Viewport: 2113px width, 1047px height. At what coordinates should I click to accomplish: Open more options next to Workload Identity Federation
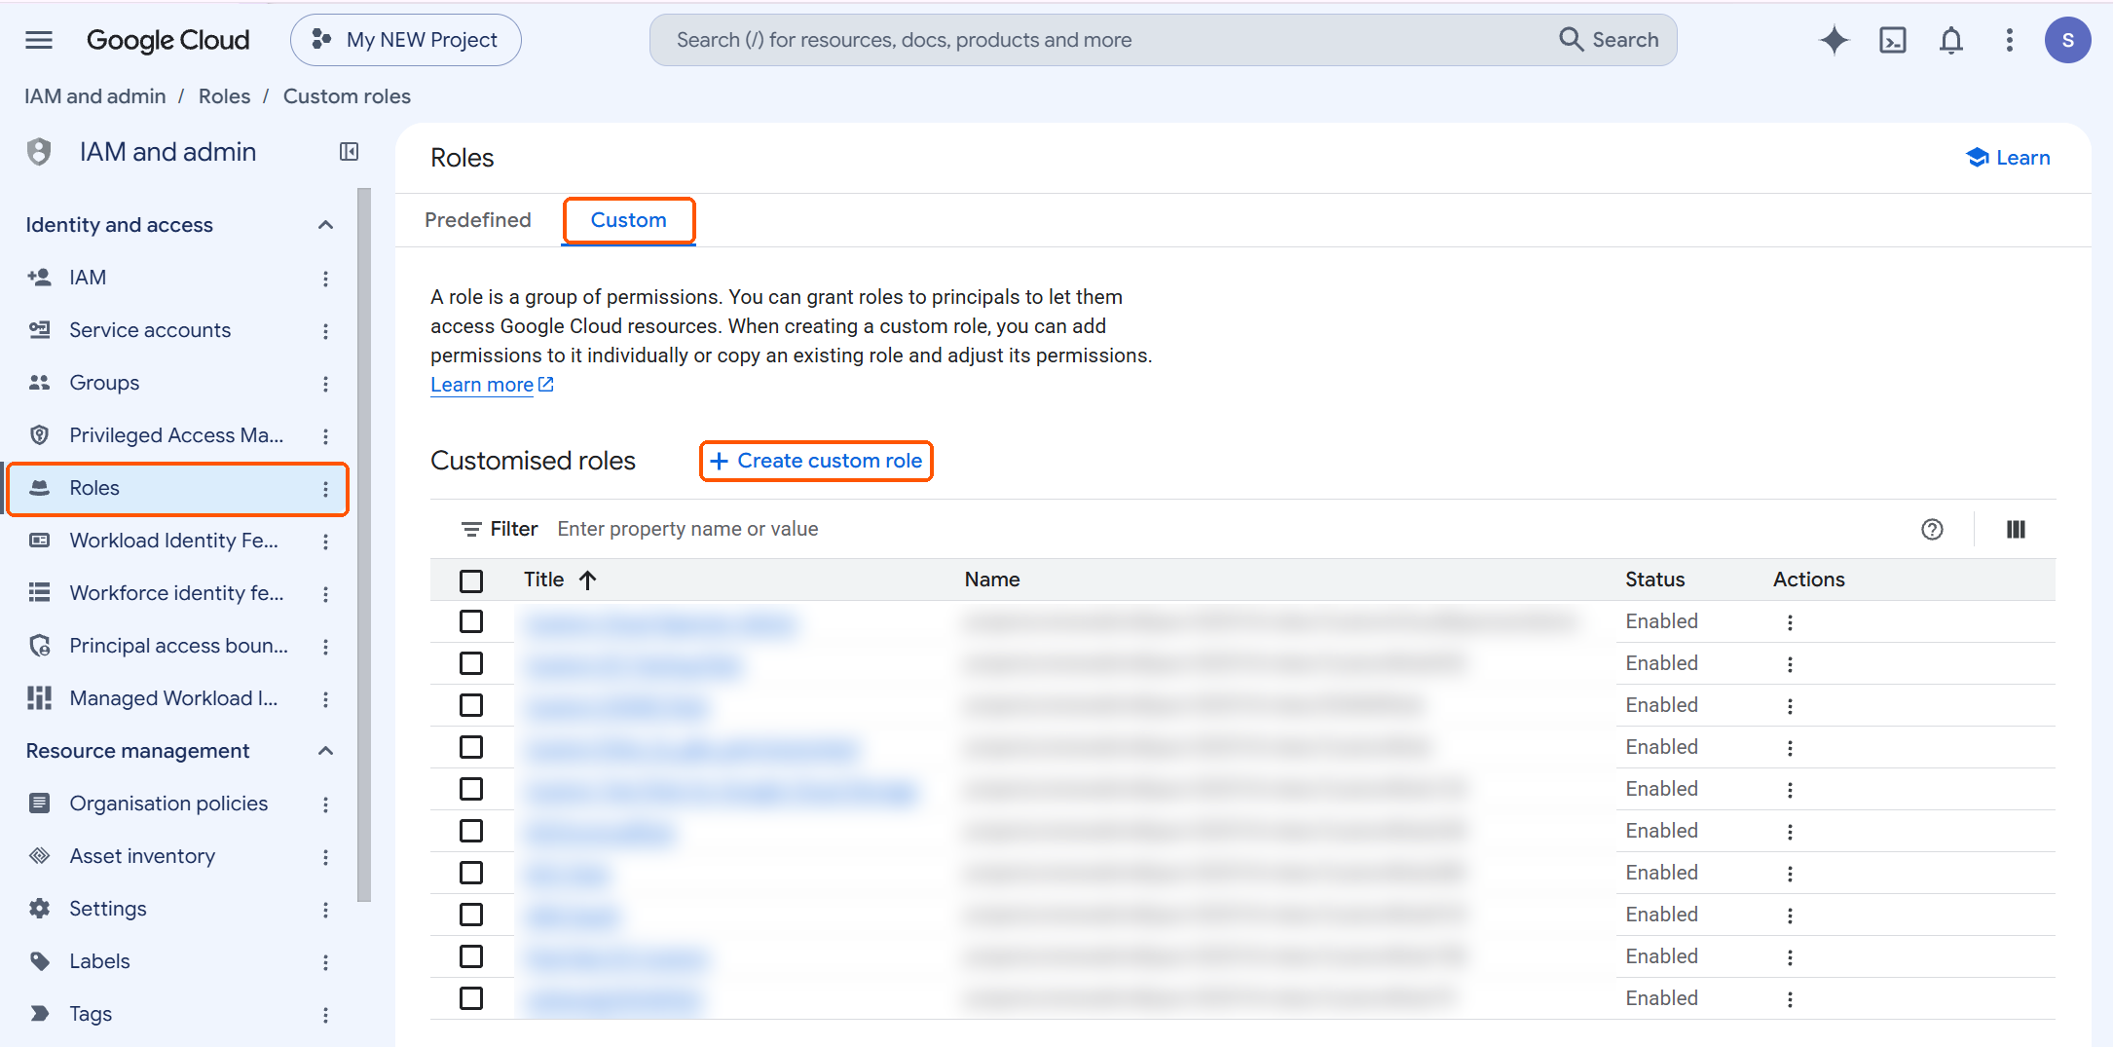[x=325, y=542]
